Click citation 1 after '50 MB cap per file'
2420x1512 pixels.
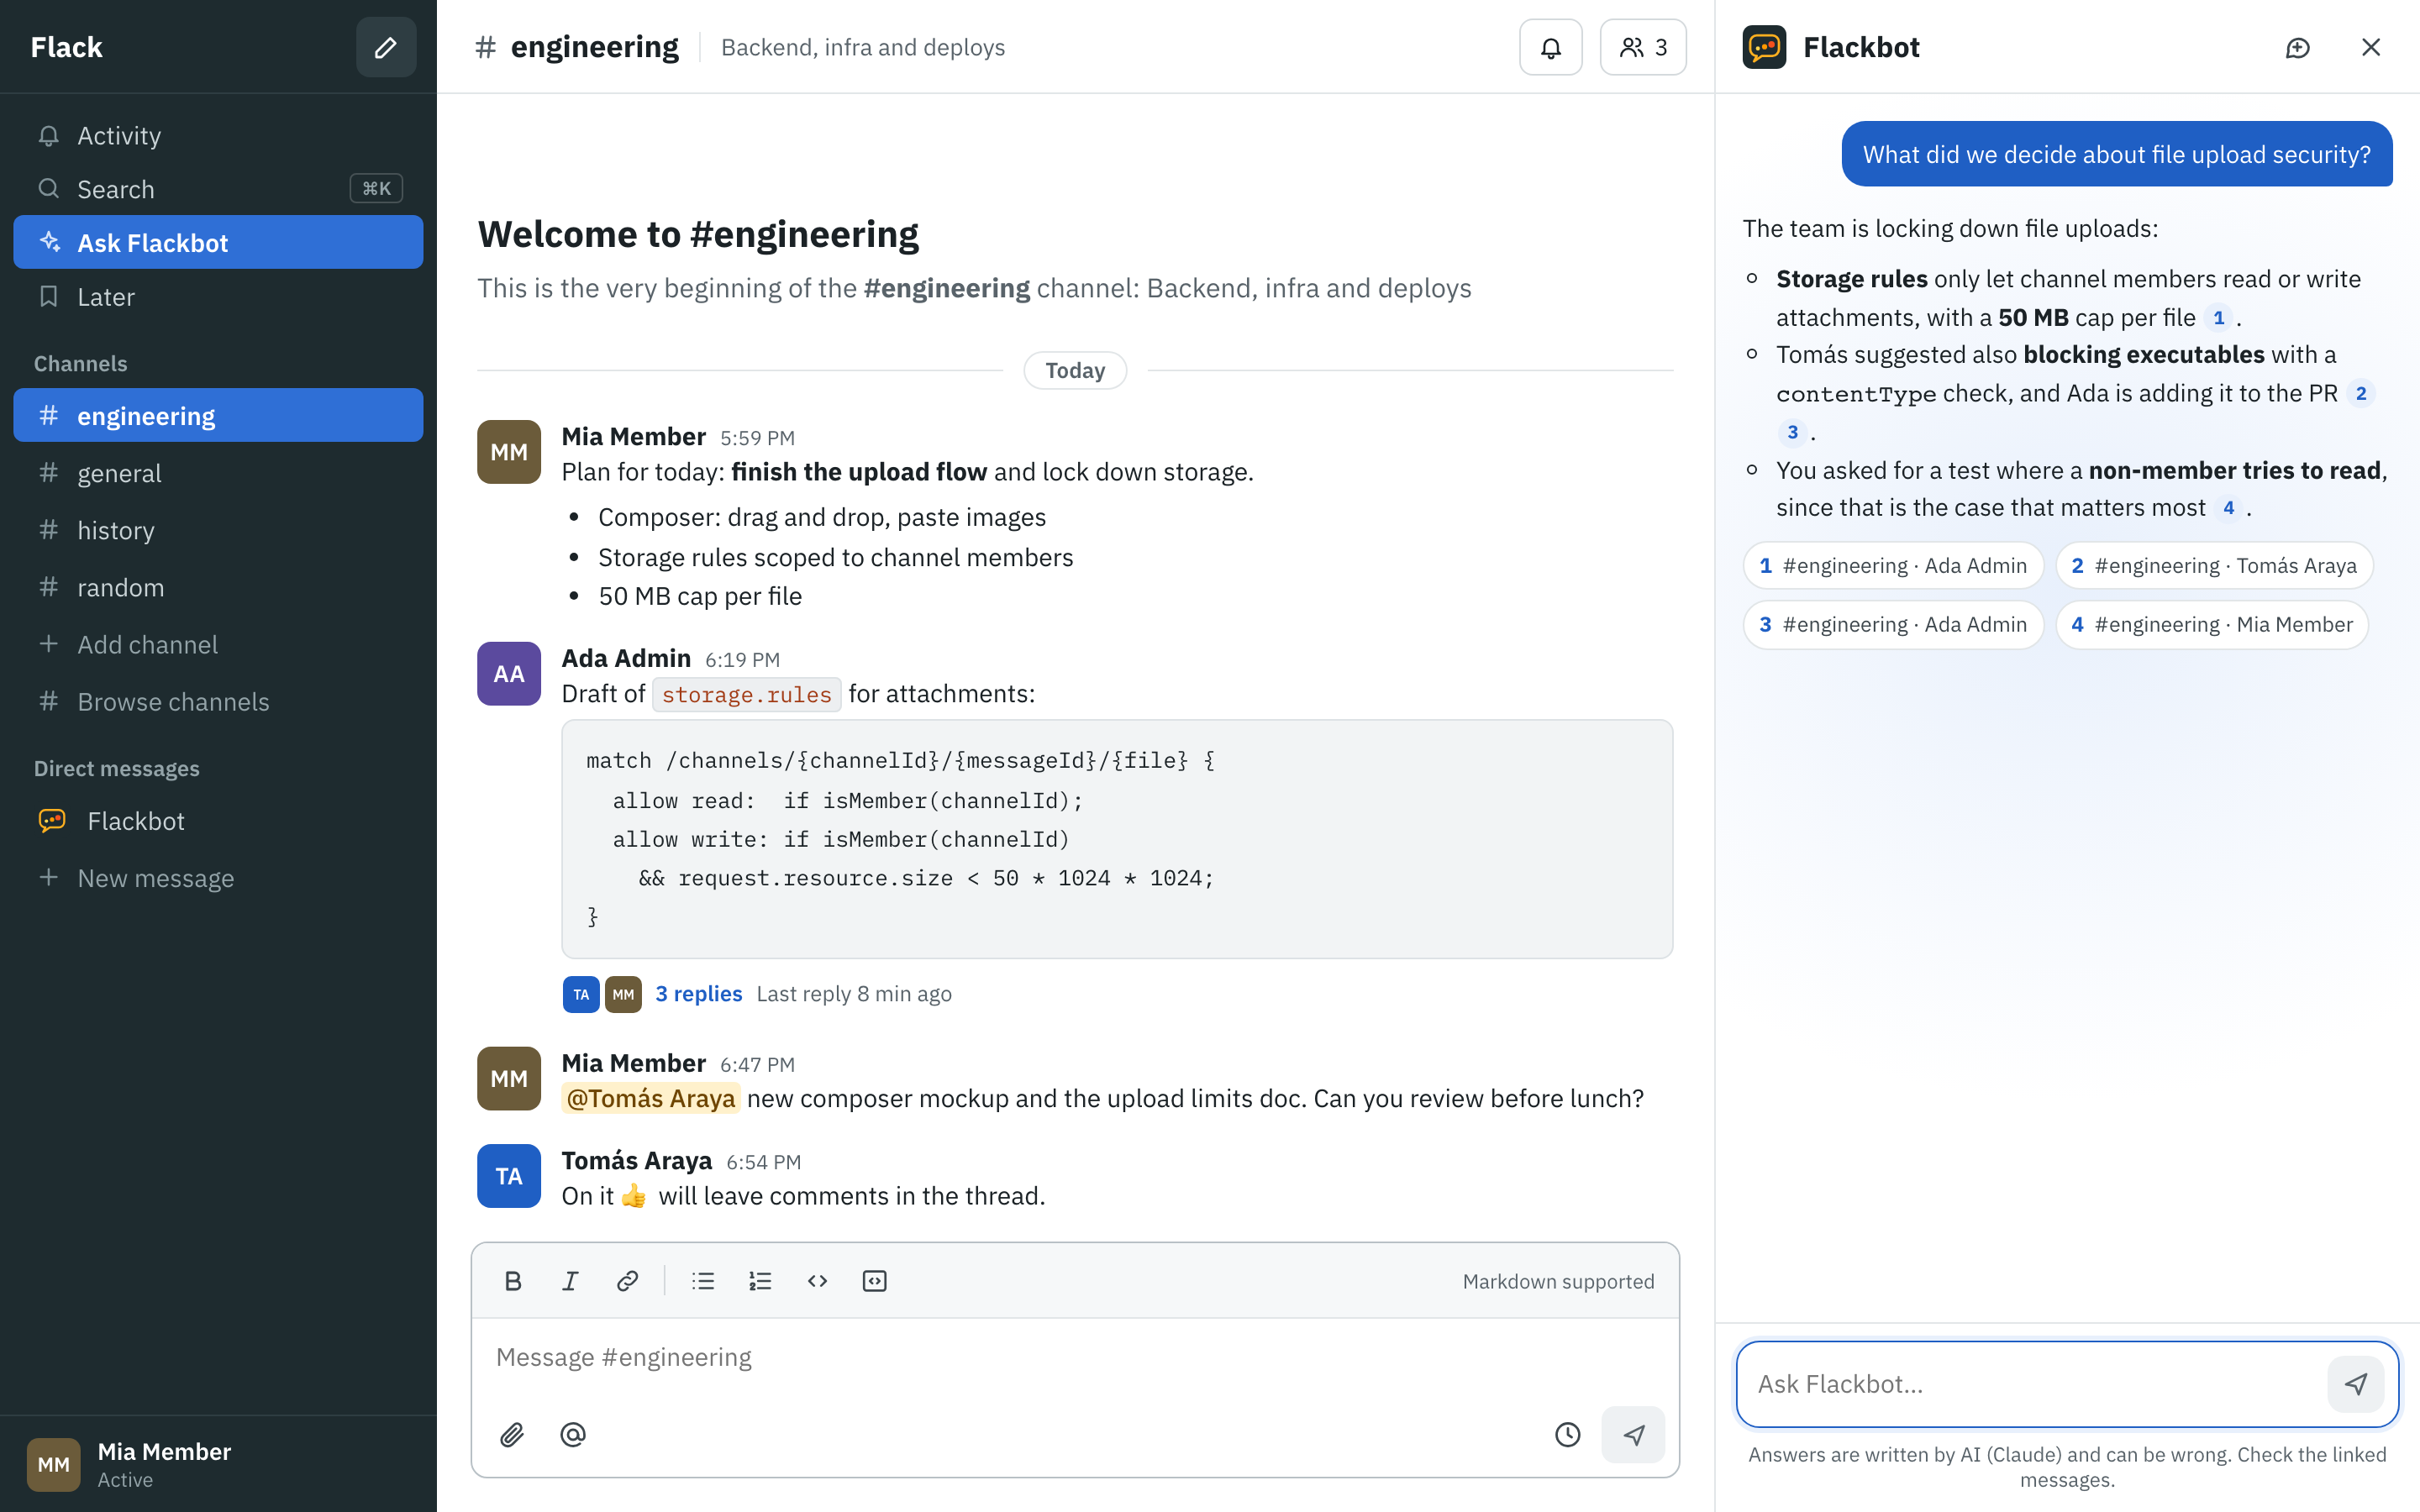[2218, 318]
